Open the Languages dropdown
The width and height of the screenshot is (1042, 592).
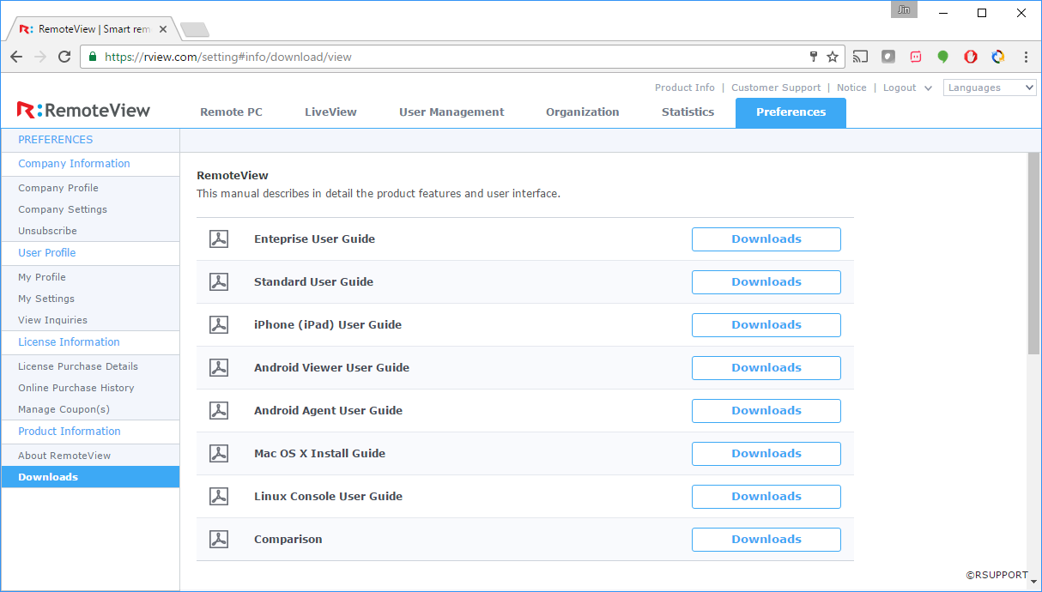click(x=990, y=88)
